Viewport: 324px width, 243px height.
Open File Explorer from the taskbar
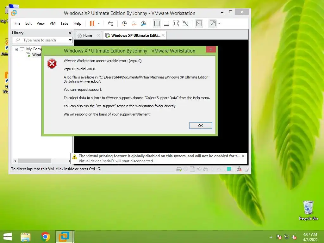(x=26, y=237)
